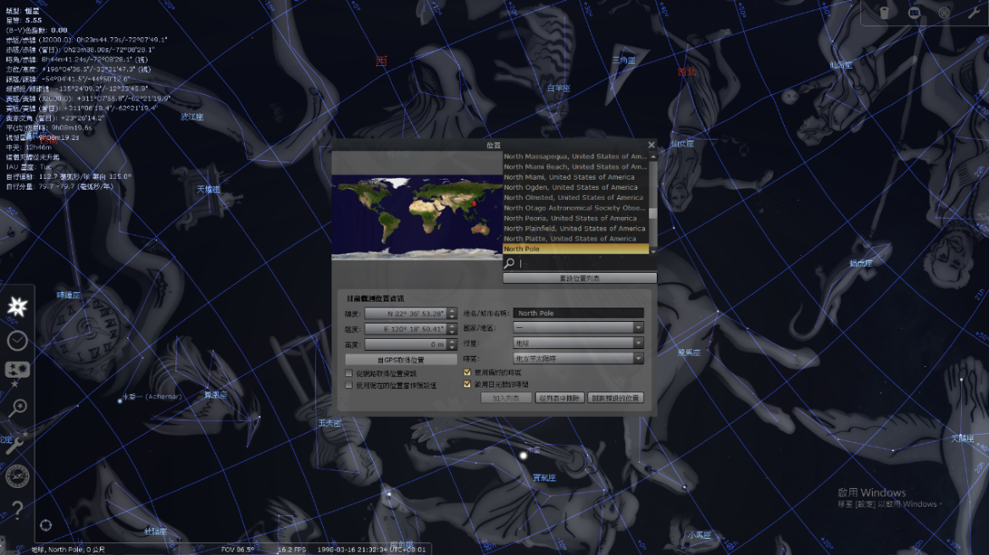Toggle the sensor frame rectangle icon
Viewport: 989px width, 555px height.
914,13
